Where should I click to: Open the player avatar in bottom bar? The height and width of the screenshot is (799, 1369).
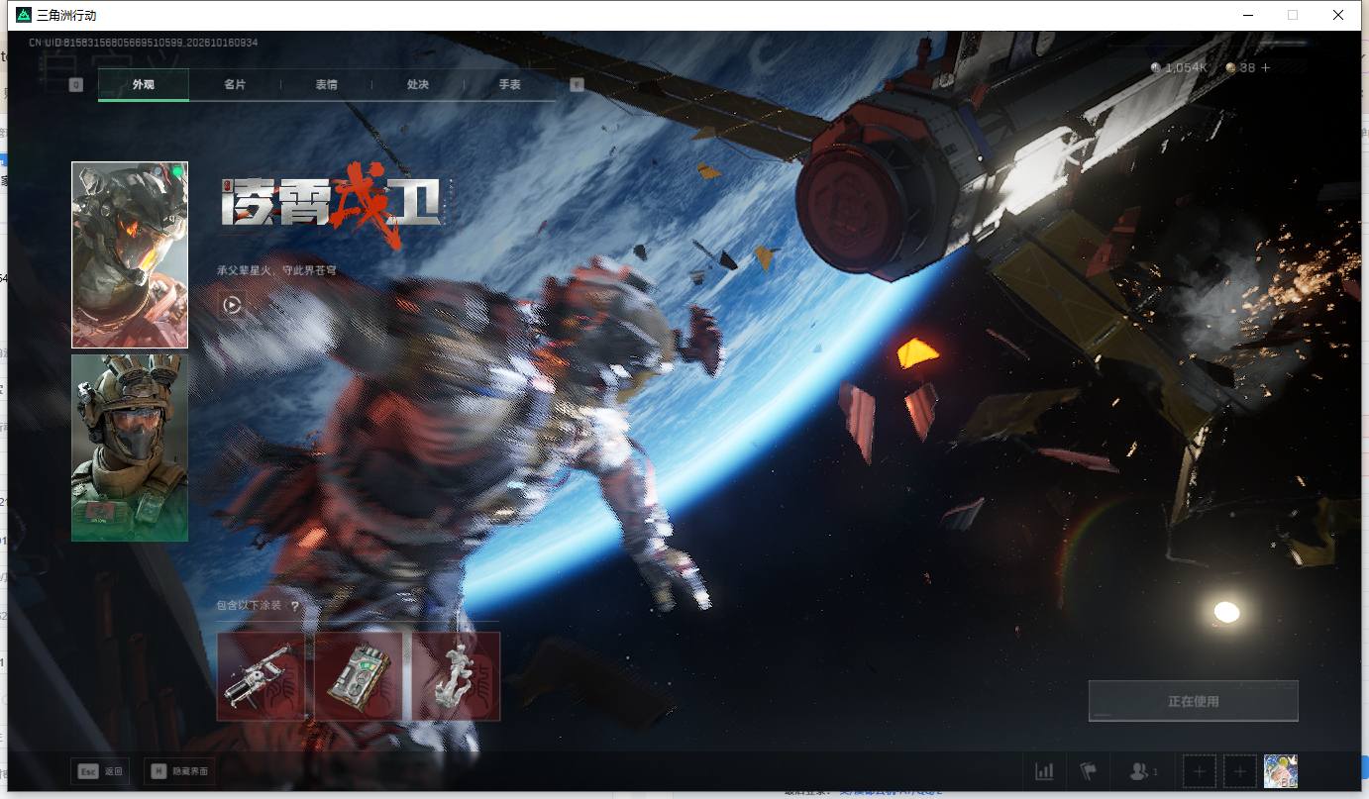click(1281, 771)
